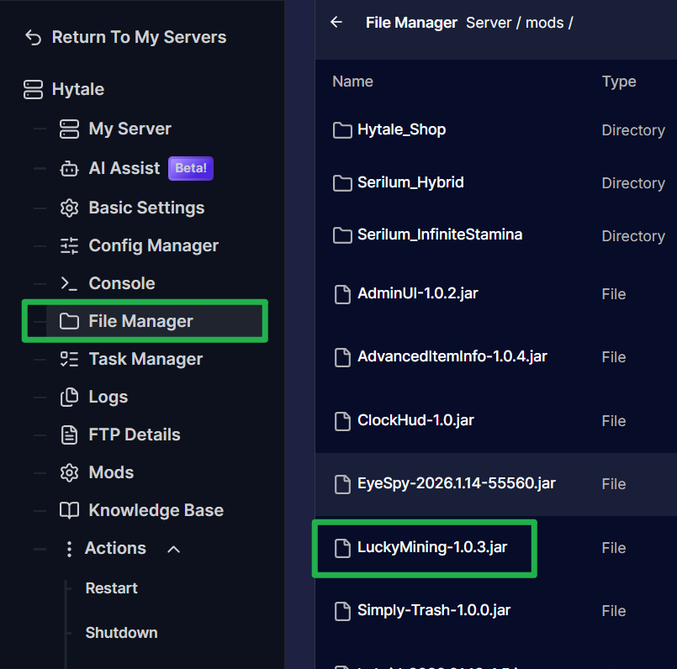677x669 pixels.
Task: Select the LuckyMining-1.0.3.jar file
Action: tap(431, 548)
